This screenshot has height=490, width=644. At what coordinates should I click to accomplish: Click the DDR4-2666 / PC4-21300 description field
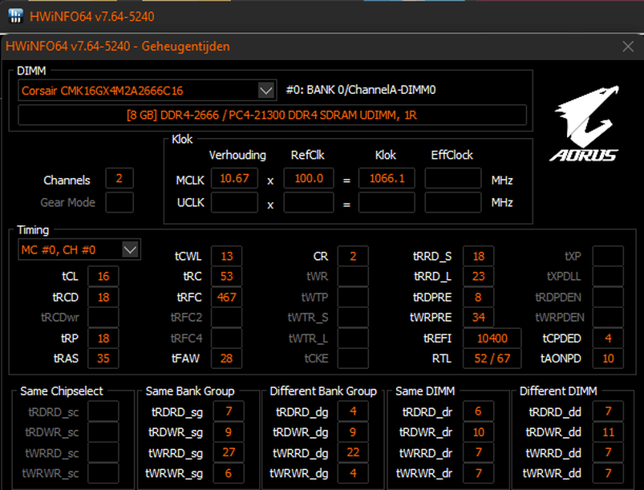click(x=272, y=115)
